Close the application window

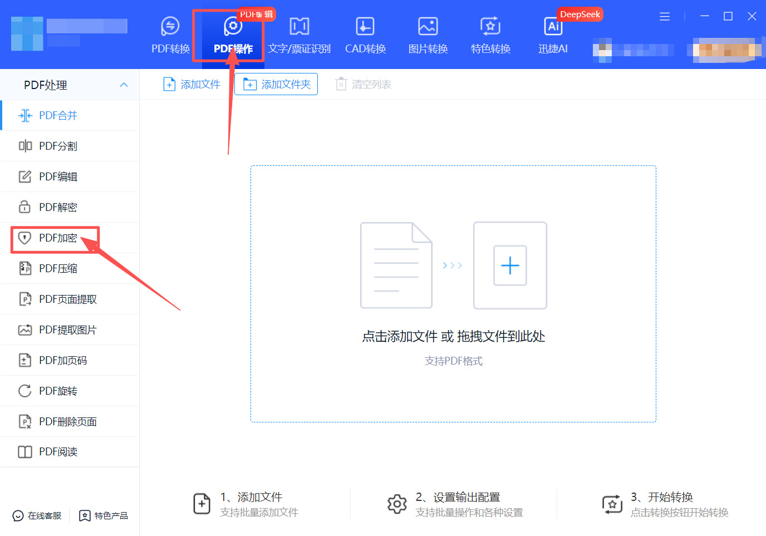(752, 16)
